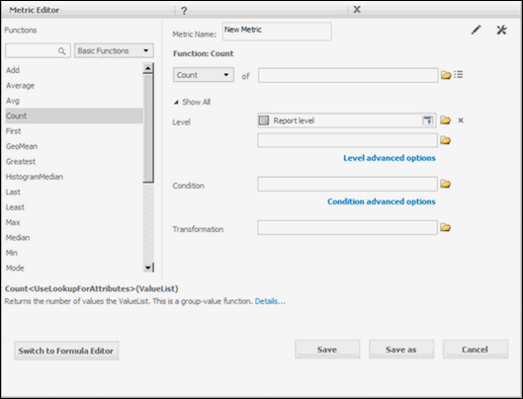
Task: Open the Basic Functions dropdown
Action: [114, 50]
